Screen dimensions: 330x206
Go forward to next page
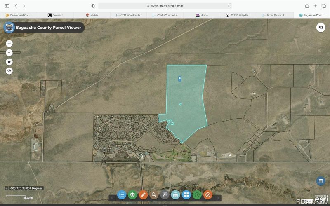24,6
